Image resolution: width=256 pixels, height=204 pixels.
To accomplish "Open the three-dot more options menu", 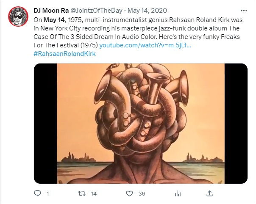I will click(x=244, y=11).
